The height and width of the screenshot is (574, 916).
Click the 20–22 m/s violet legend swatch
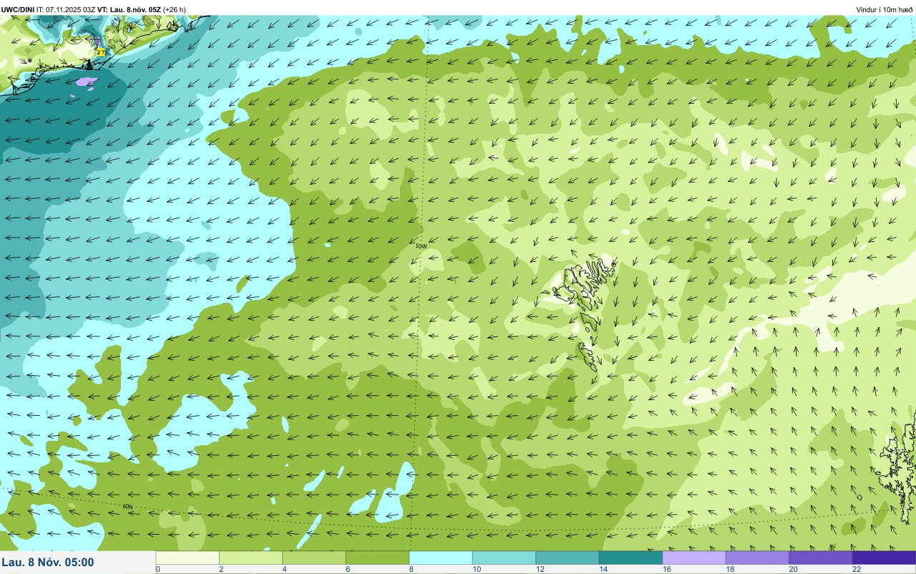tap(821, 558)
